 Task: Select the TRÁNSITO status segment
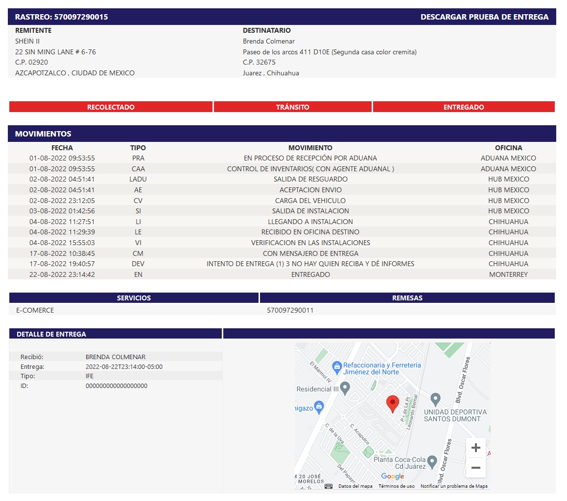[292, 107]
